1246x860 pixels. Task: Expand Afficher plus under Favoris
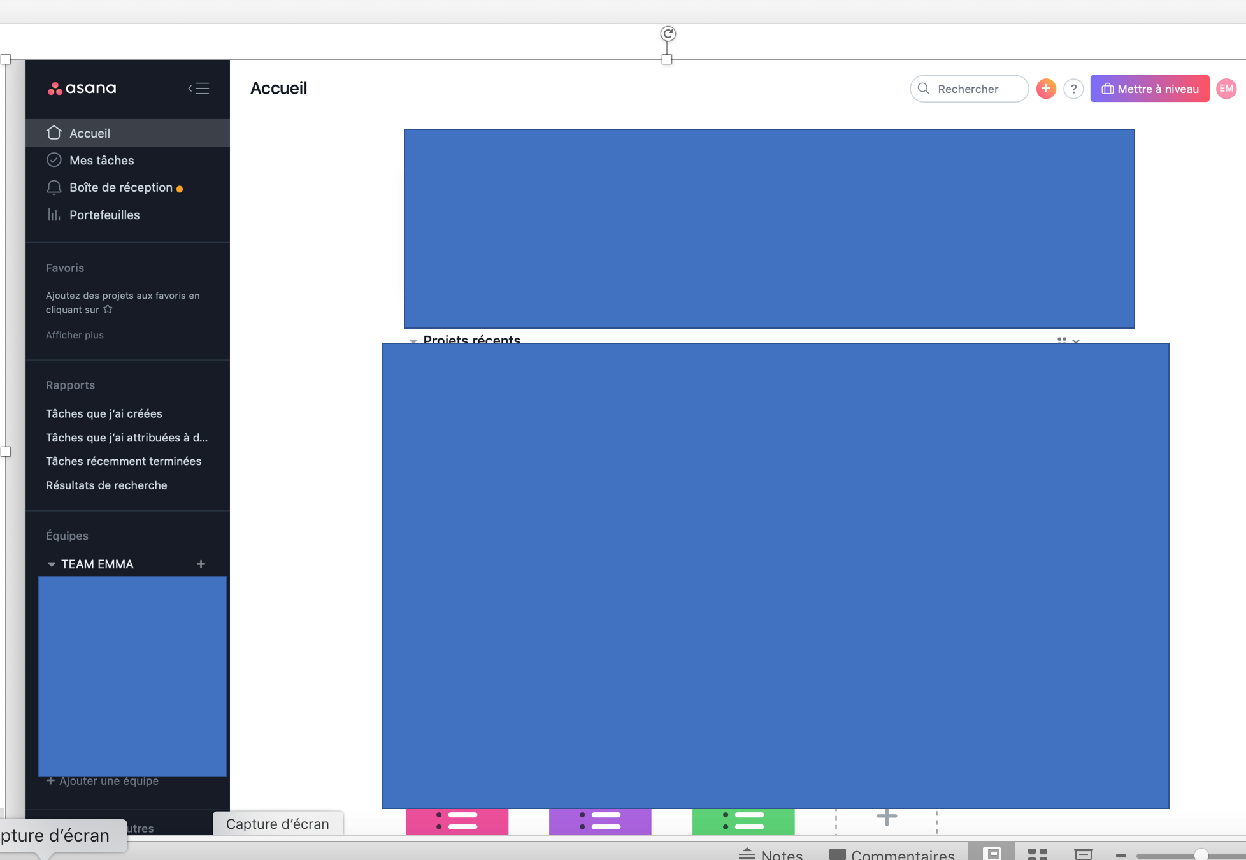pyautogui.click(x=75, y=335)
